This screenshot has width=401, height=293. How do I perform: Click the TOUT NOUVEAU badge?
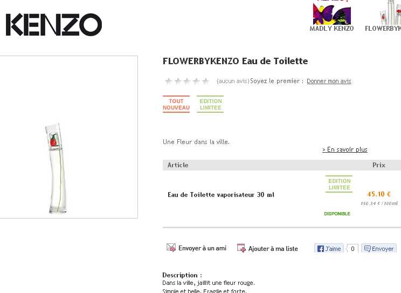(176, 104)
